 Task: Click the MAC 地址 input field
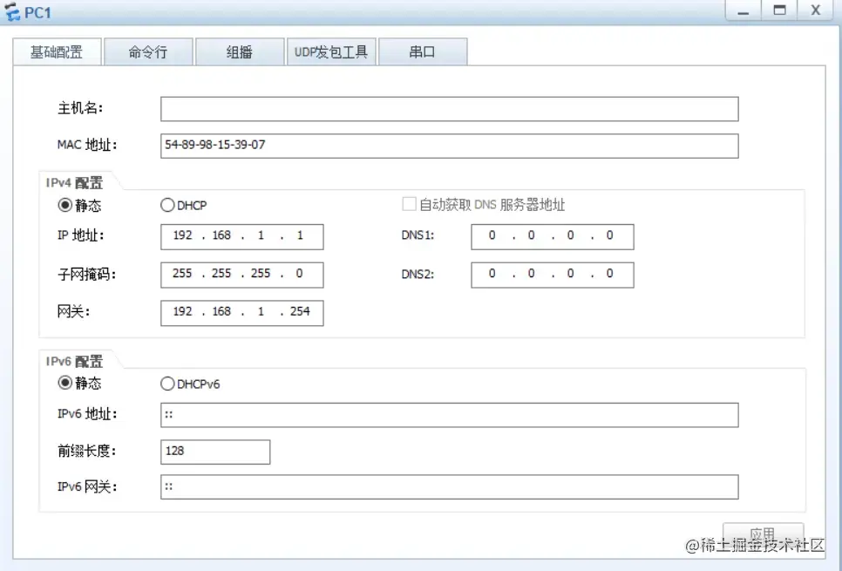tap(450, 146)
